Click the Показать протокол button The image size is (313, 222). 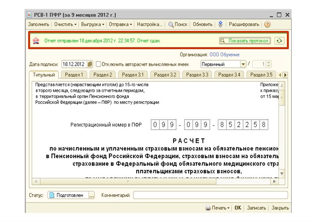coord(245,41)
